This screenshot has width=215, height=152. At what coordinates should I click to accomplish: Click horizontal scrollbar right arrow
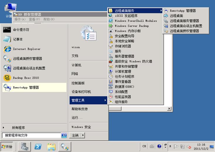tap(169, 109)
